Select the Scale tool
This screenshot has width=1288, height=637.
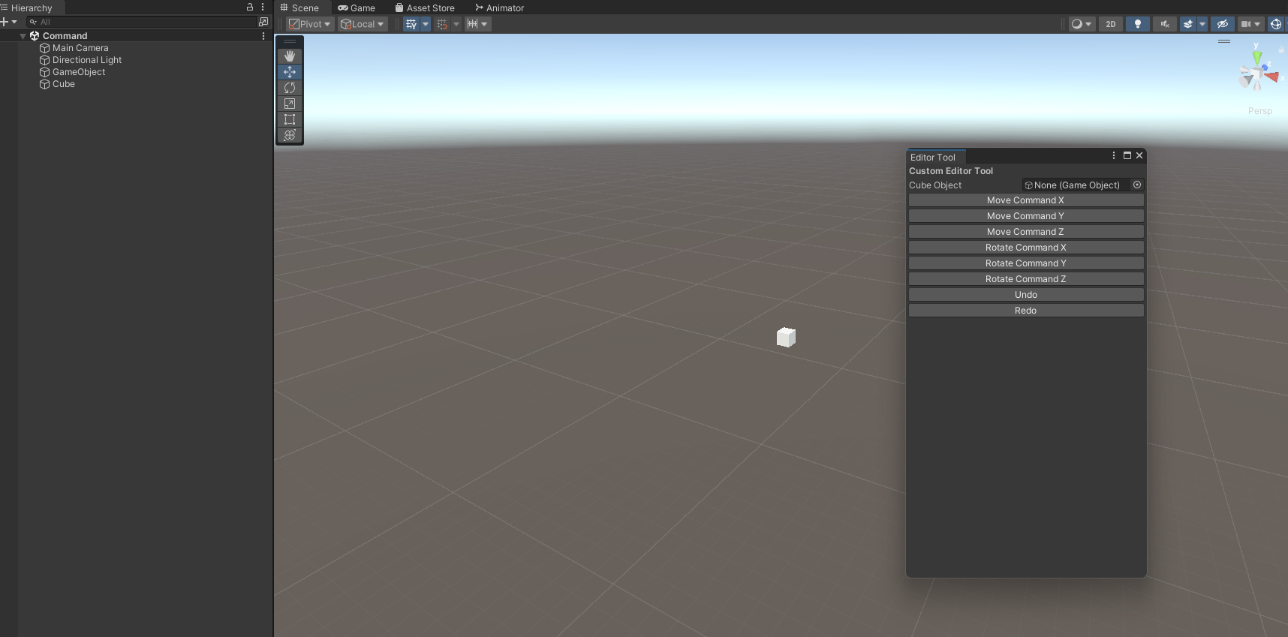[290, 104]
